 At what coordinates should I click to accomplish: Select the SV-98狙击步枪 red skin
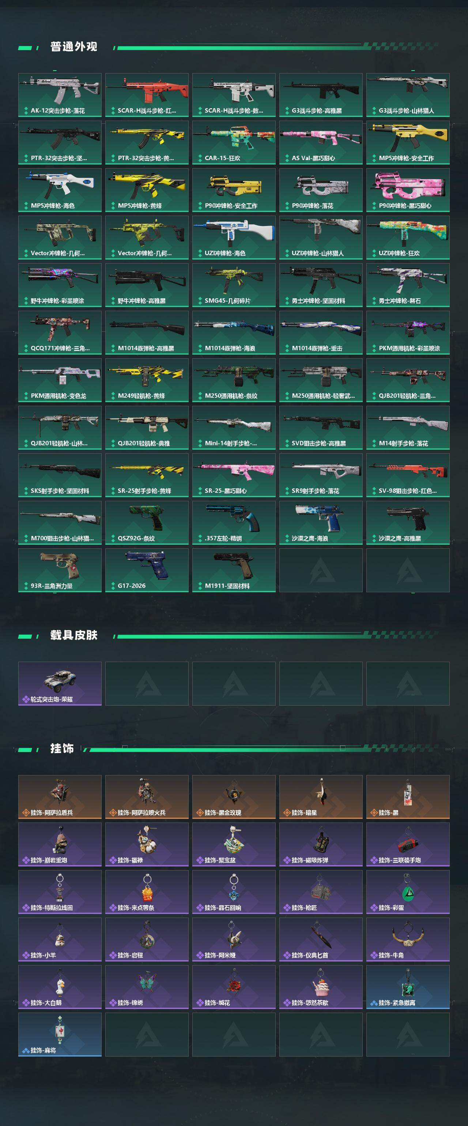(408, 475)
